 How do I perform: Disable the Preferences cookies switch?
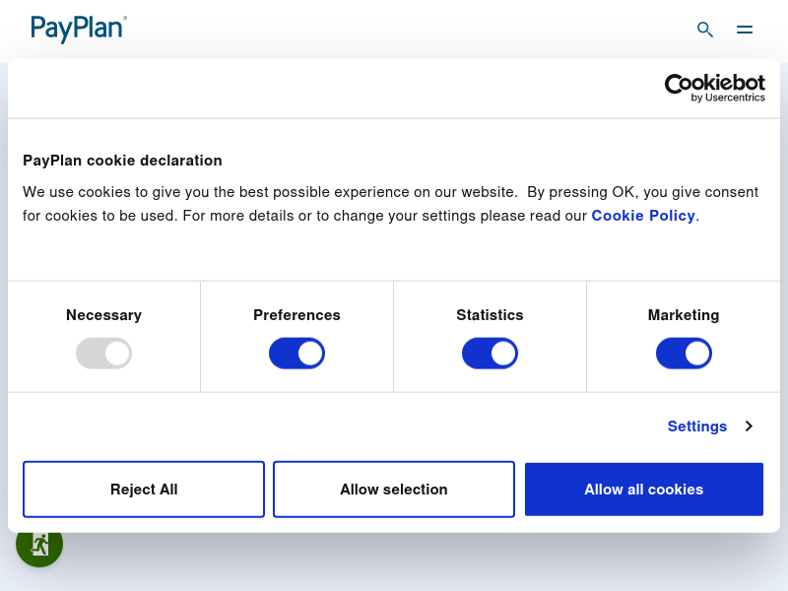coord(297,354)
